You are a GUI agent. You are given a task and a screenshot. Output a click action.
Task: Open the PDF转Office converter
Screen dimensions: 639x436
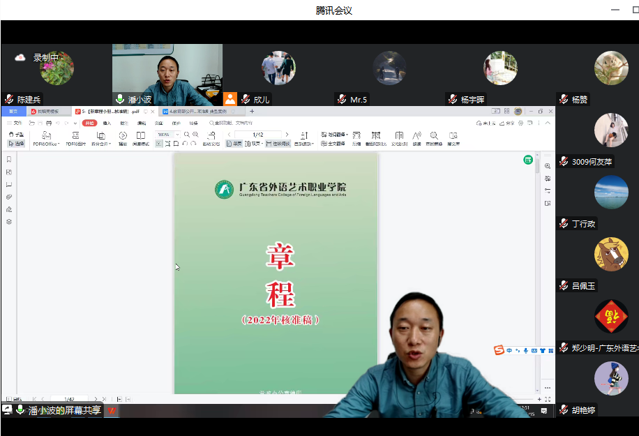[47, 139]
